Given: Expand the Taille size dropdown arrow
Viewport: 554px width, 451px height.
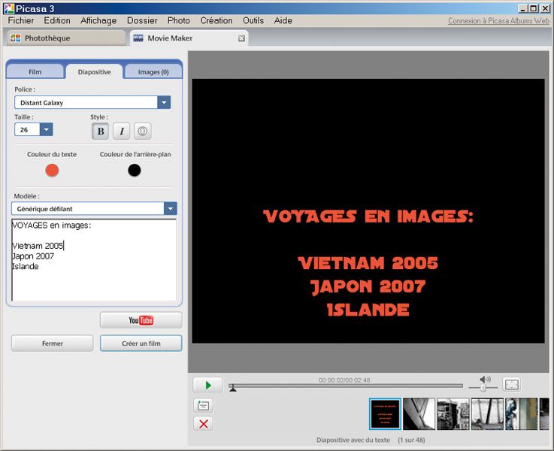Looking at the screenshot, I should pyautogui.click(x=47, y=129).
